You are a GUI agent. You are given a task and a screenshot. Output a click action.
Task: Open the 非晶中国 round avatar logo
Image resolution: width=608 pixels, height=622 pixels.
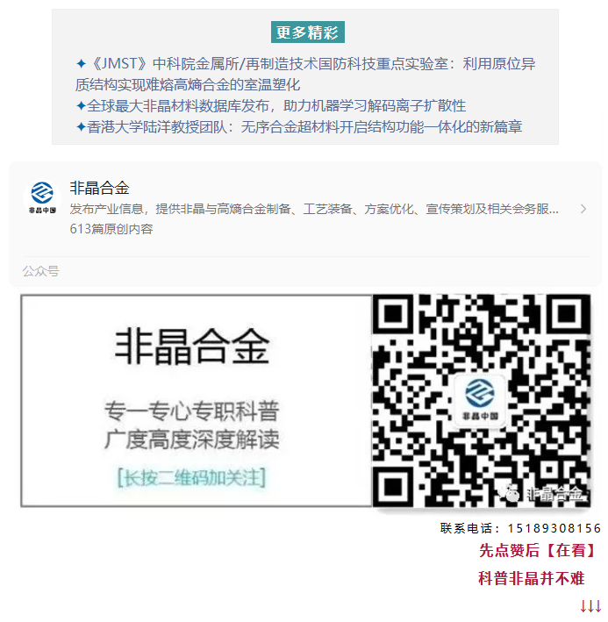tap(42, 197)
